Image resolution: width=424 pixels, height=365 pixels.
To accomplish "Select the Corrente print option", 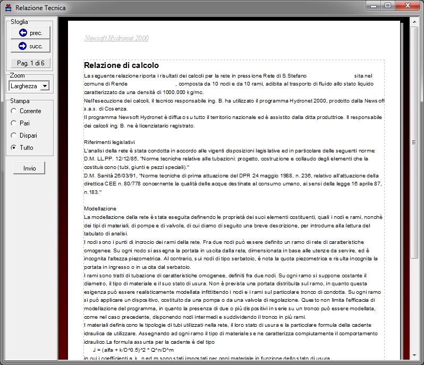I will click(26, 111).
